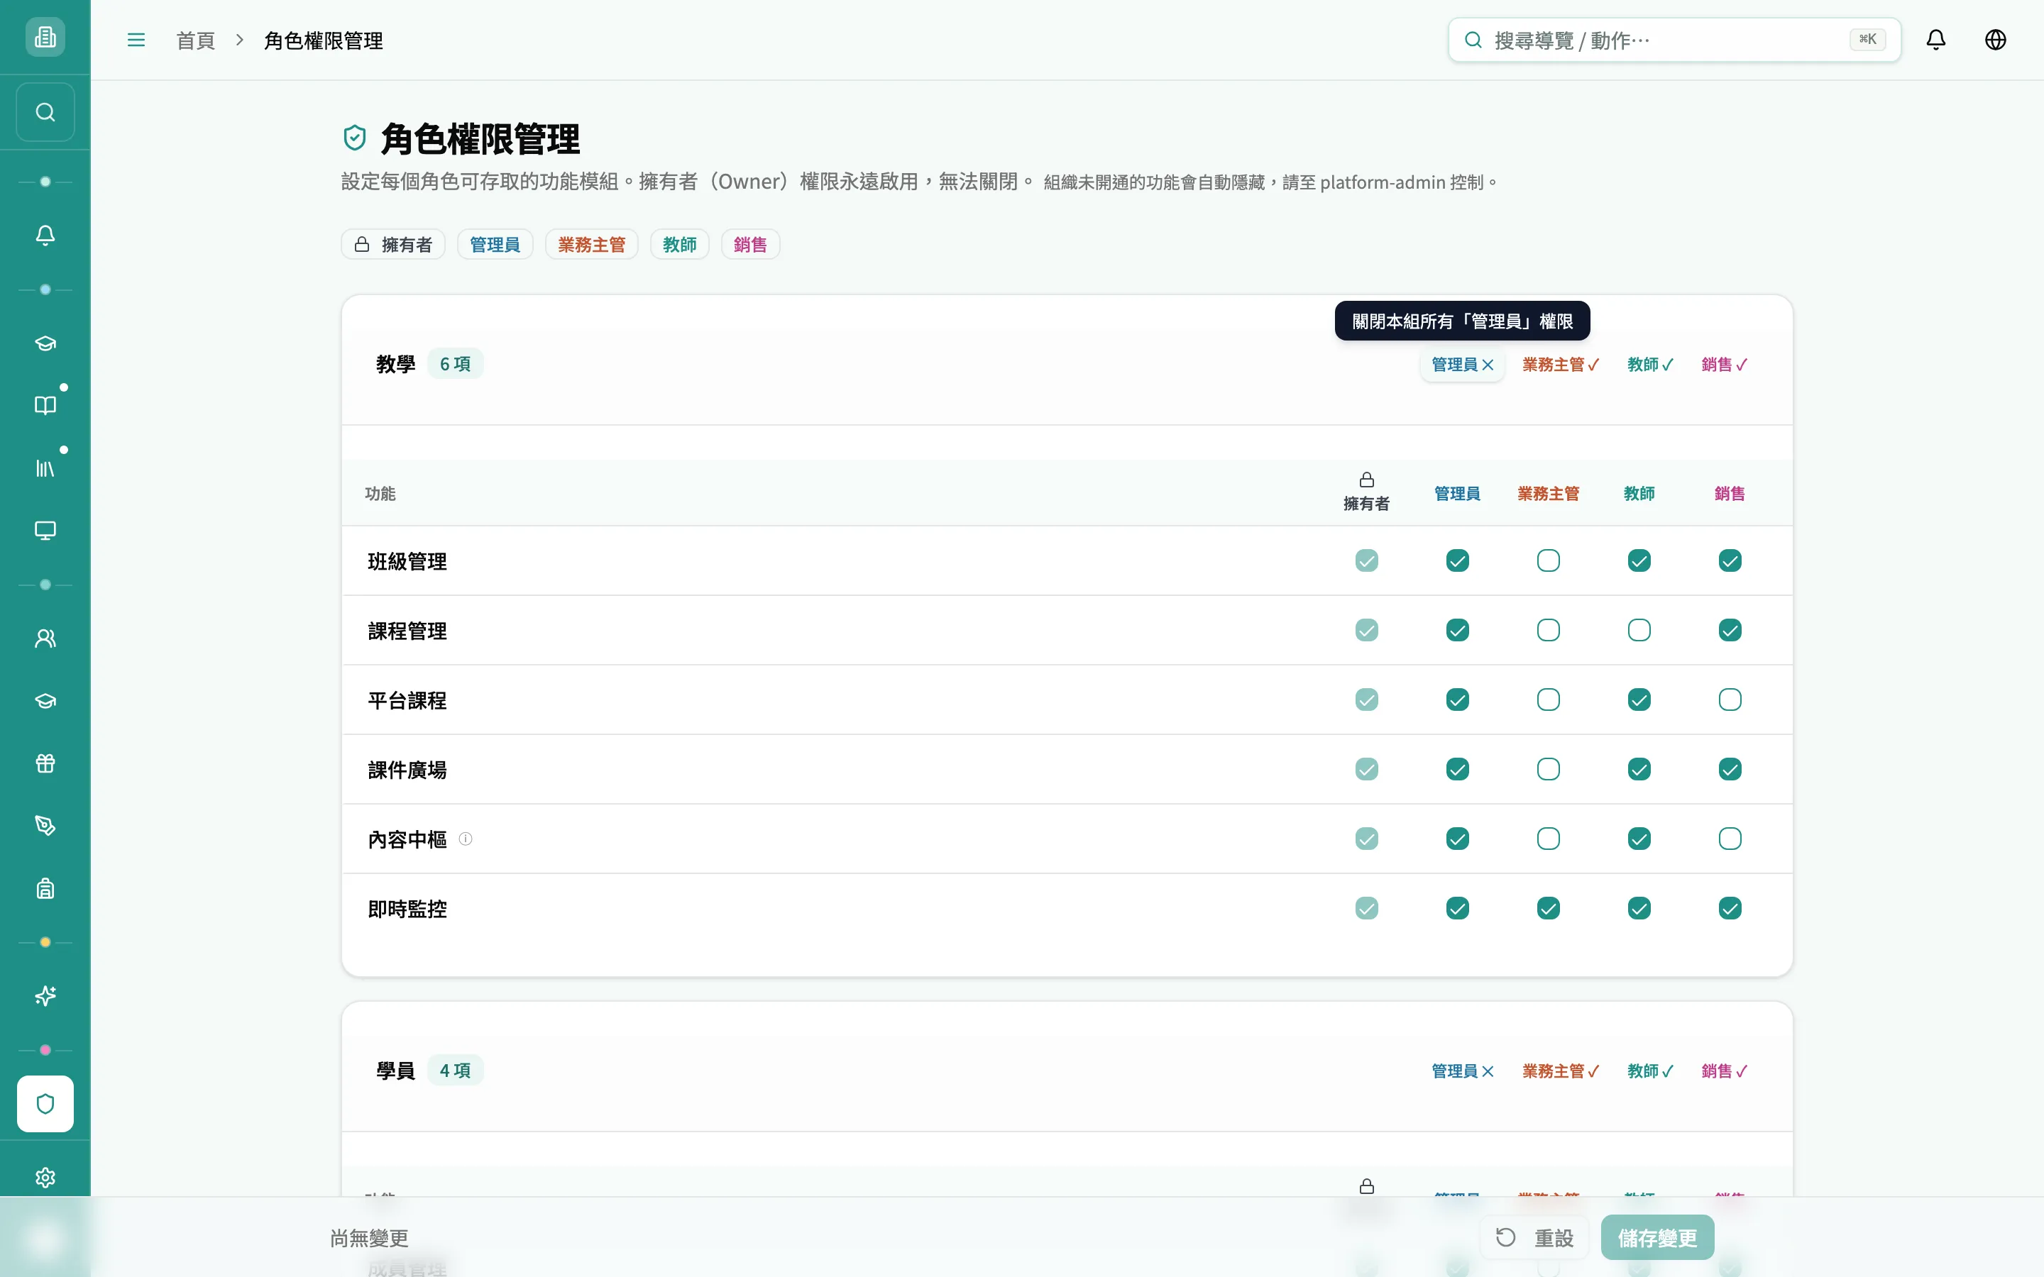Viewport: 2044px width, 1277px height.
Task: Click the 儲存變更 button
Action: 1657,1237
